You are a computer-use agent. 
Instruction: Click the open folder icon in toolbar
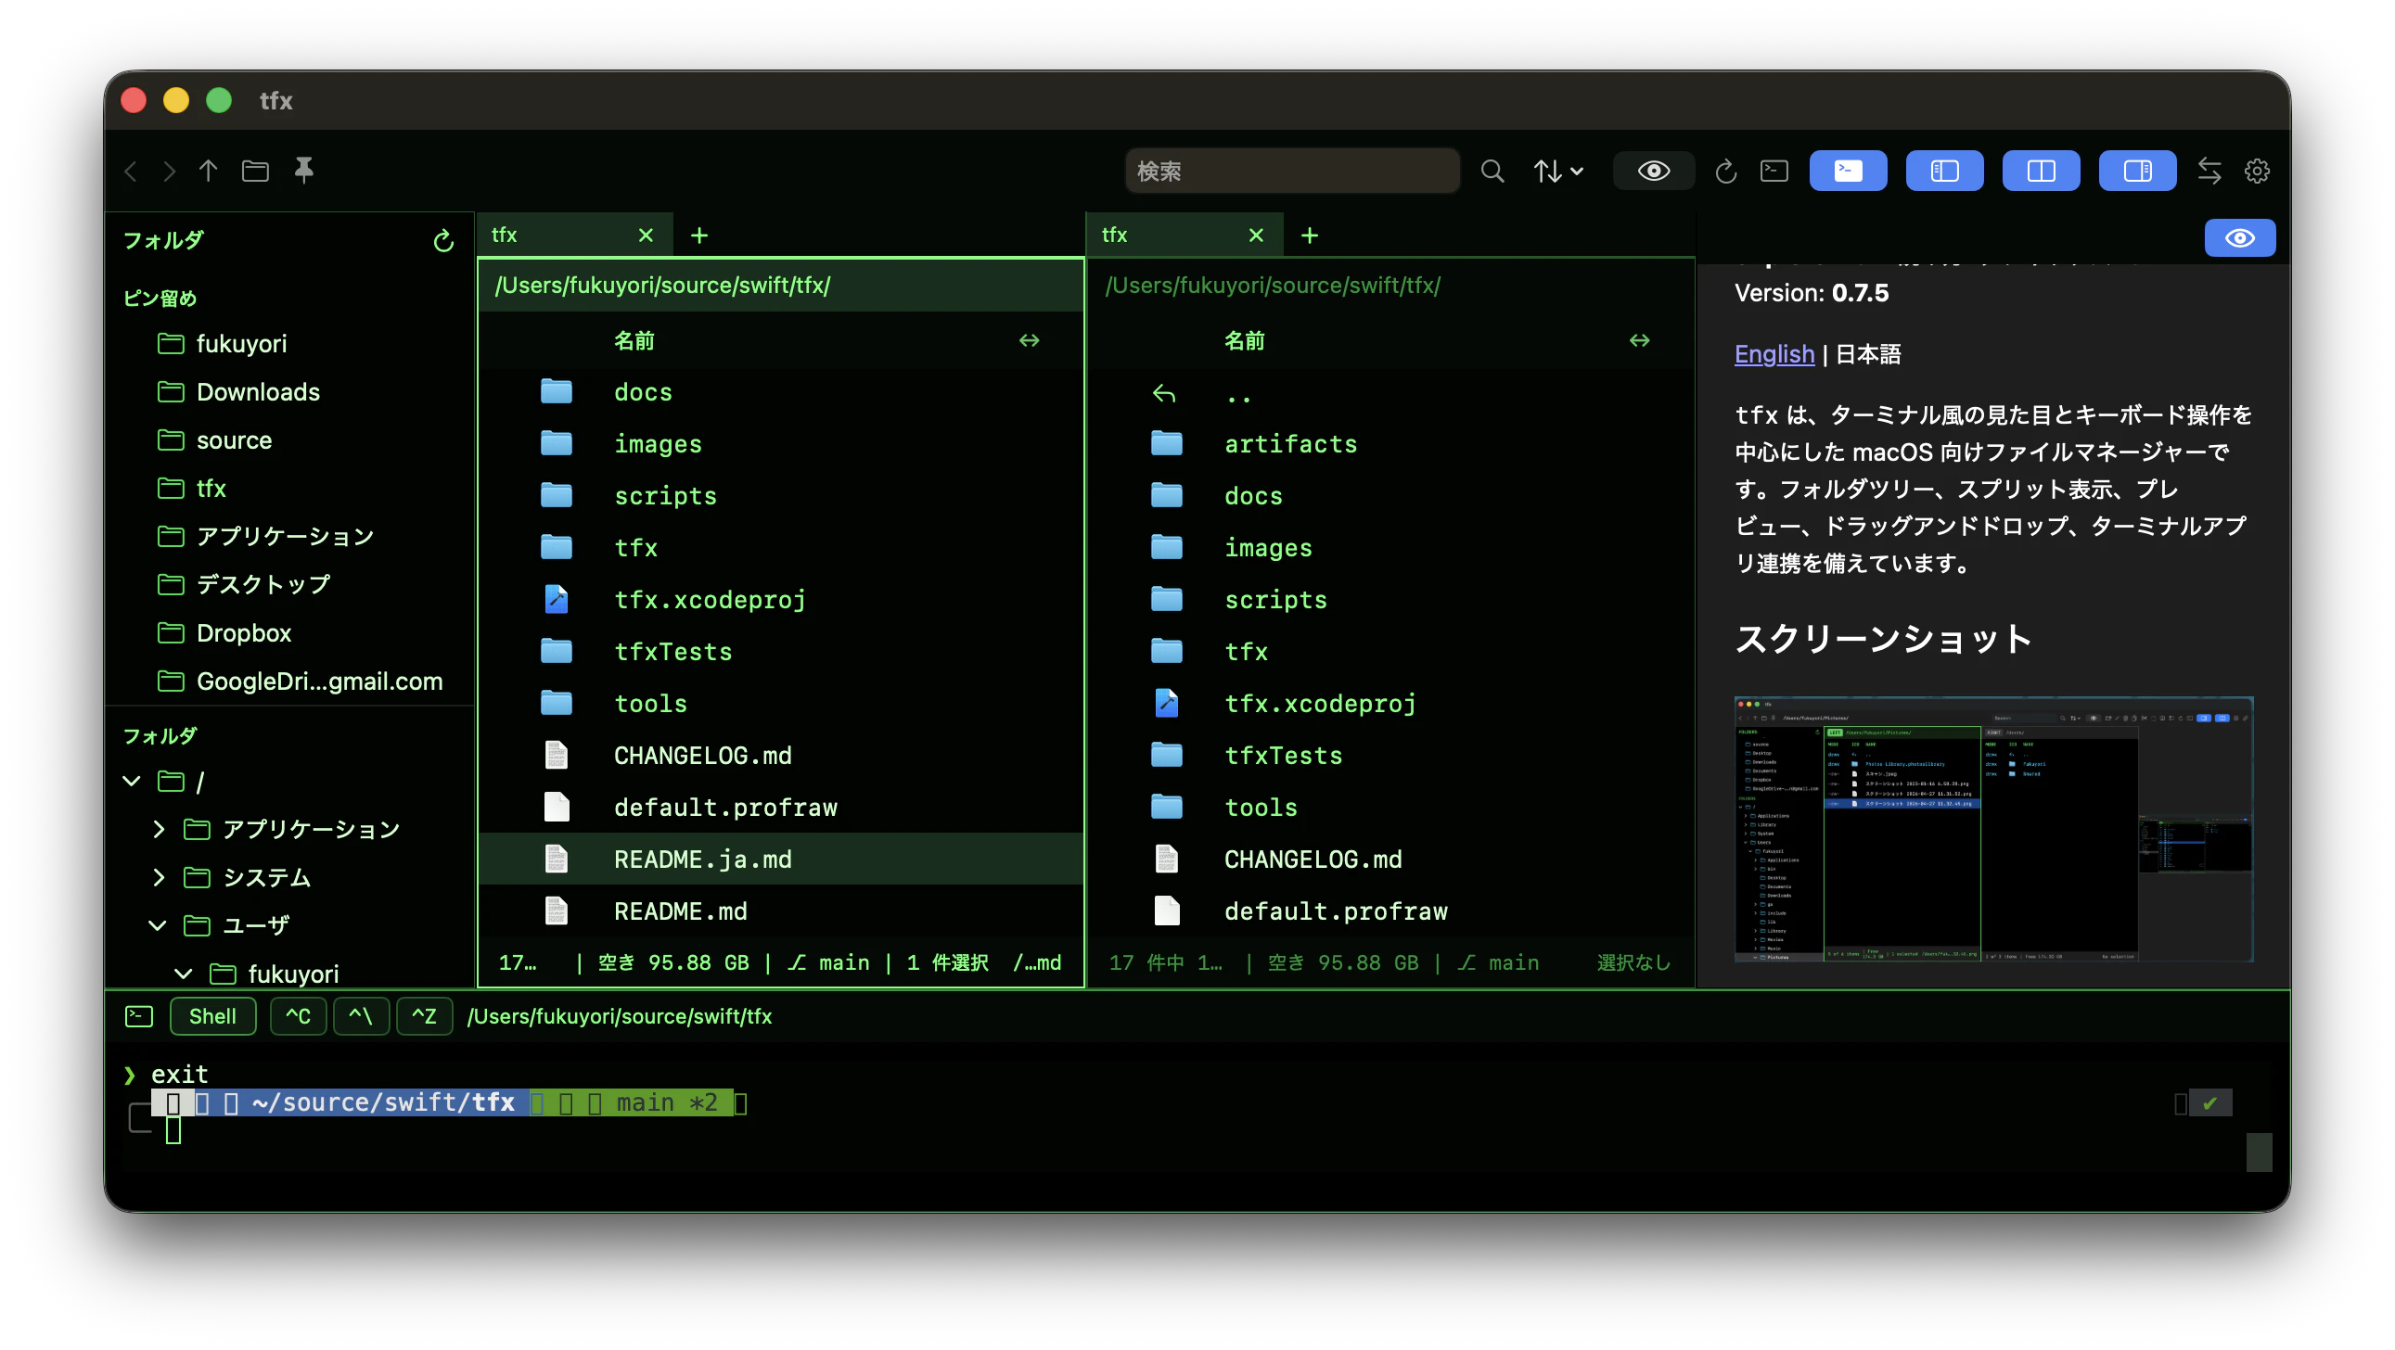(x=256, y=171)
